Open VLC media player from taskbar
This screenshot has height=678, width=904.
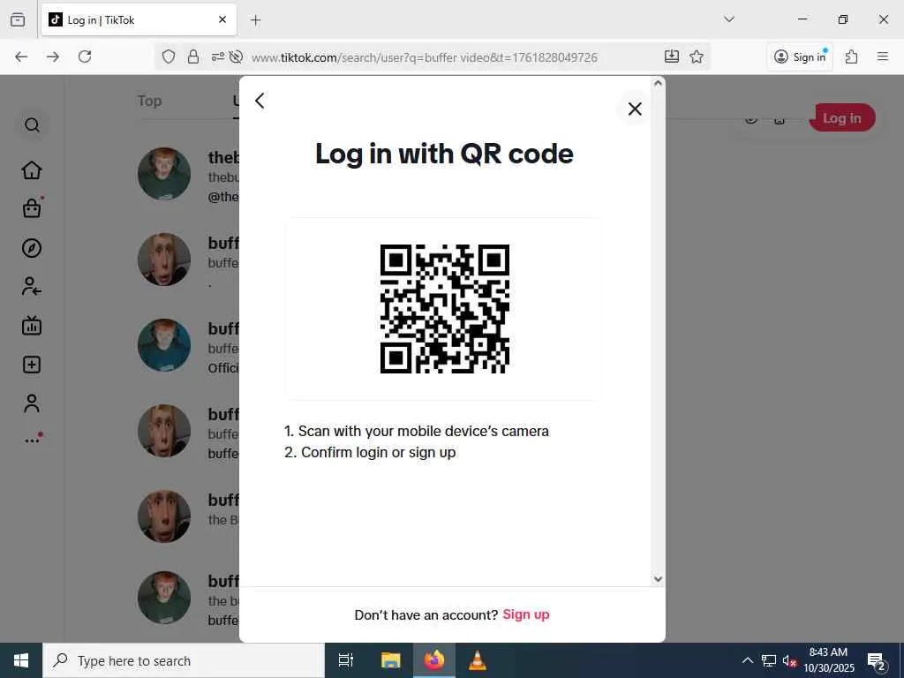point(478,660)
